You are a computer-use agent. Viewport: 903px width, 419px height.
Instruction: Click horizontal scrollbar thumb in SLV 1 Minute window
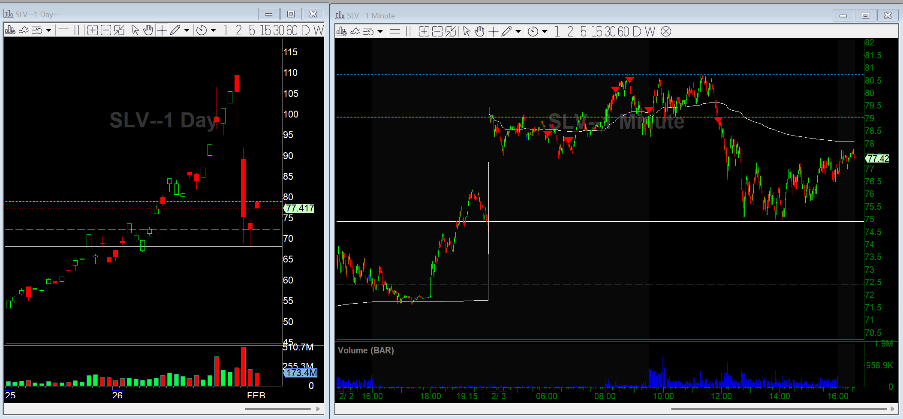(x=779, y=409)
